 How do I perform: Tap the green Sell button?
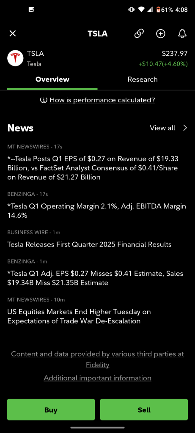(144, 410)
